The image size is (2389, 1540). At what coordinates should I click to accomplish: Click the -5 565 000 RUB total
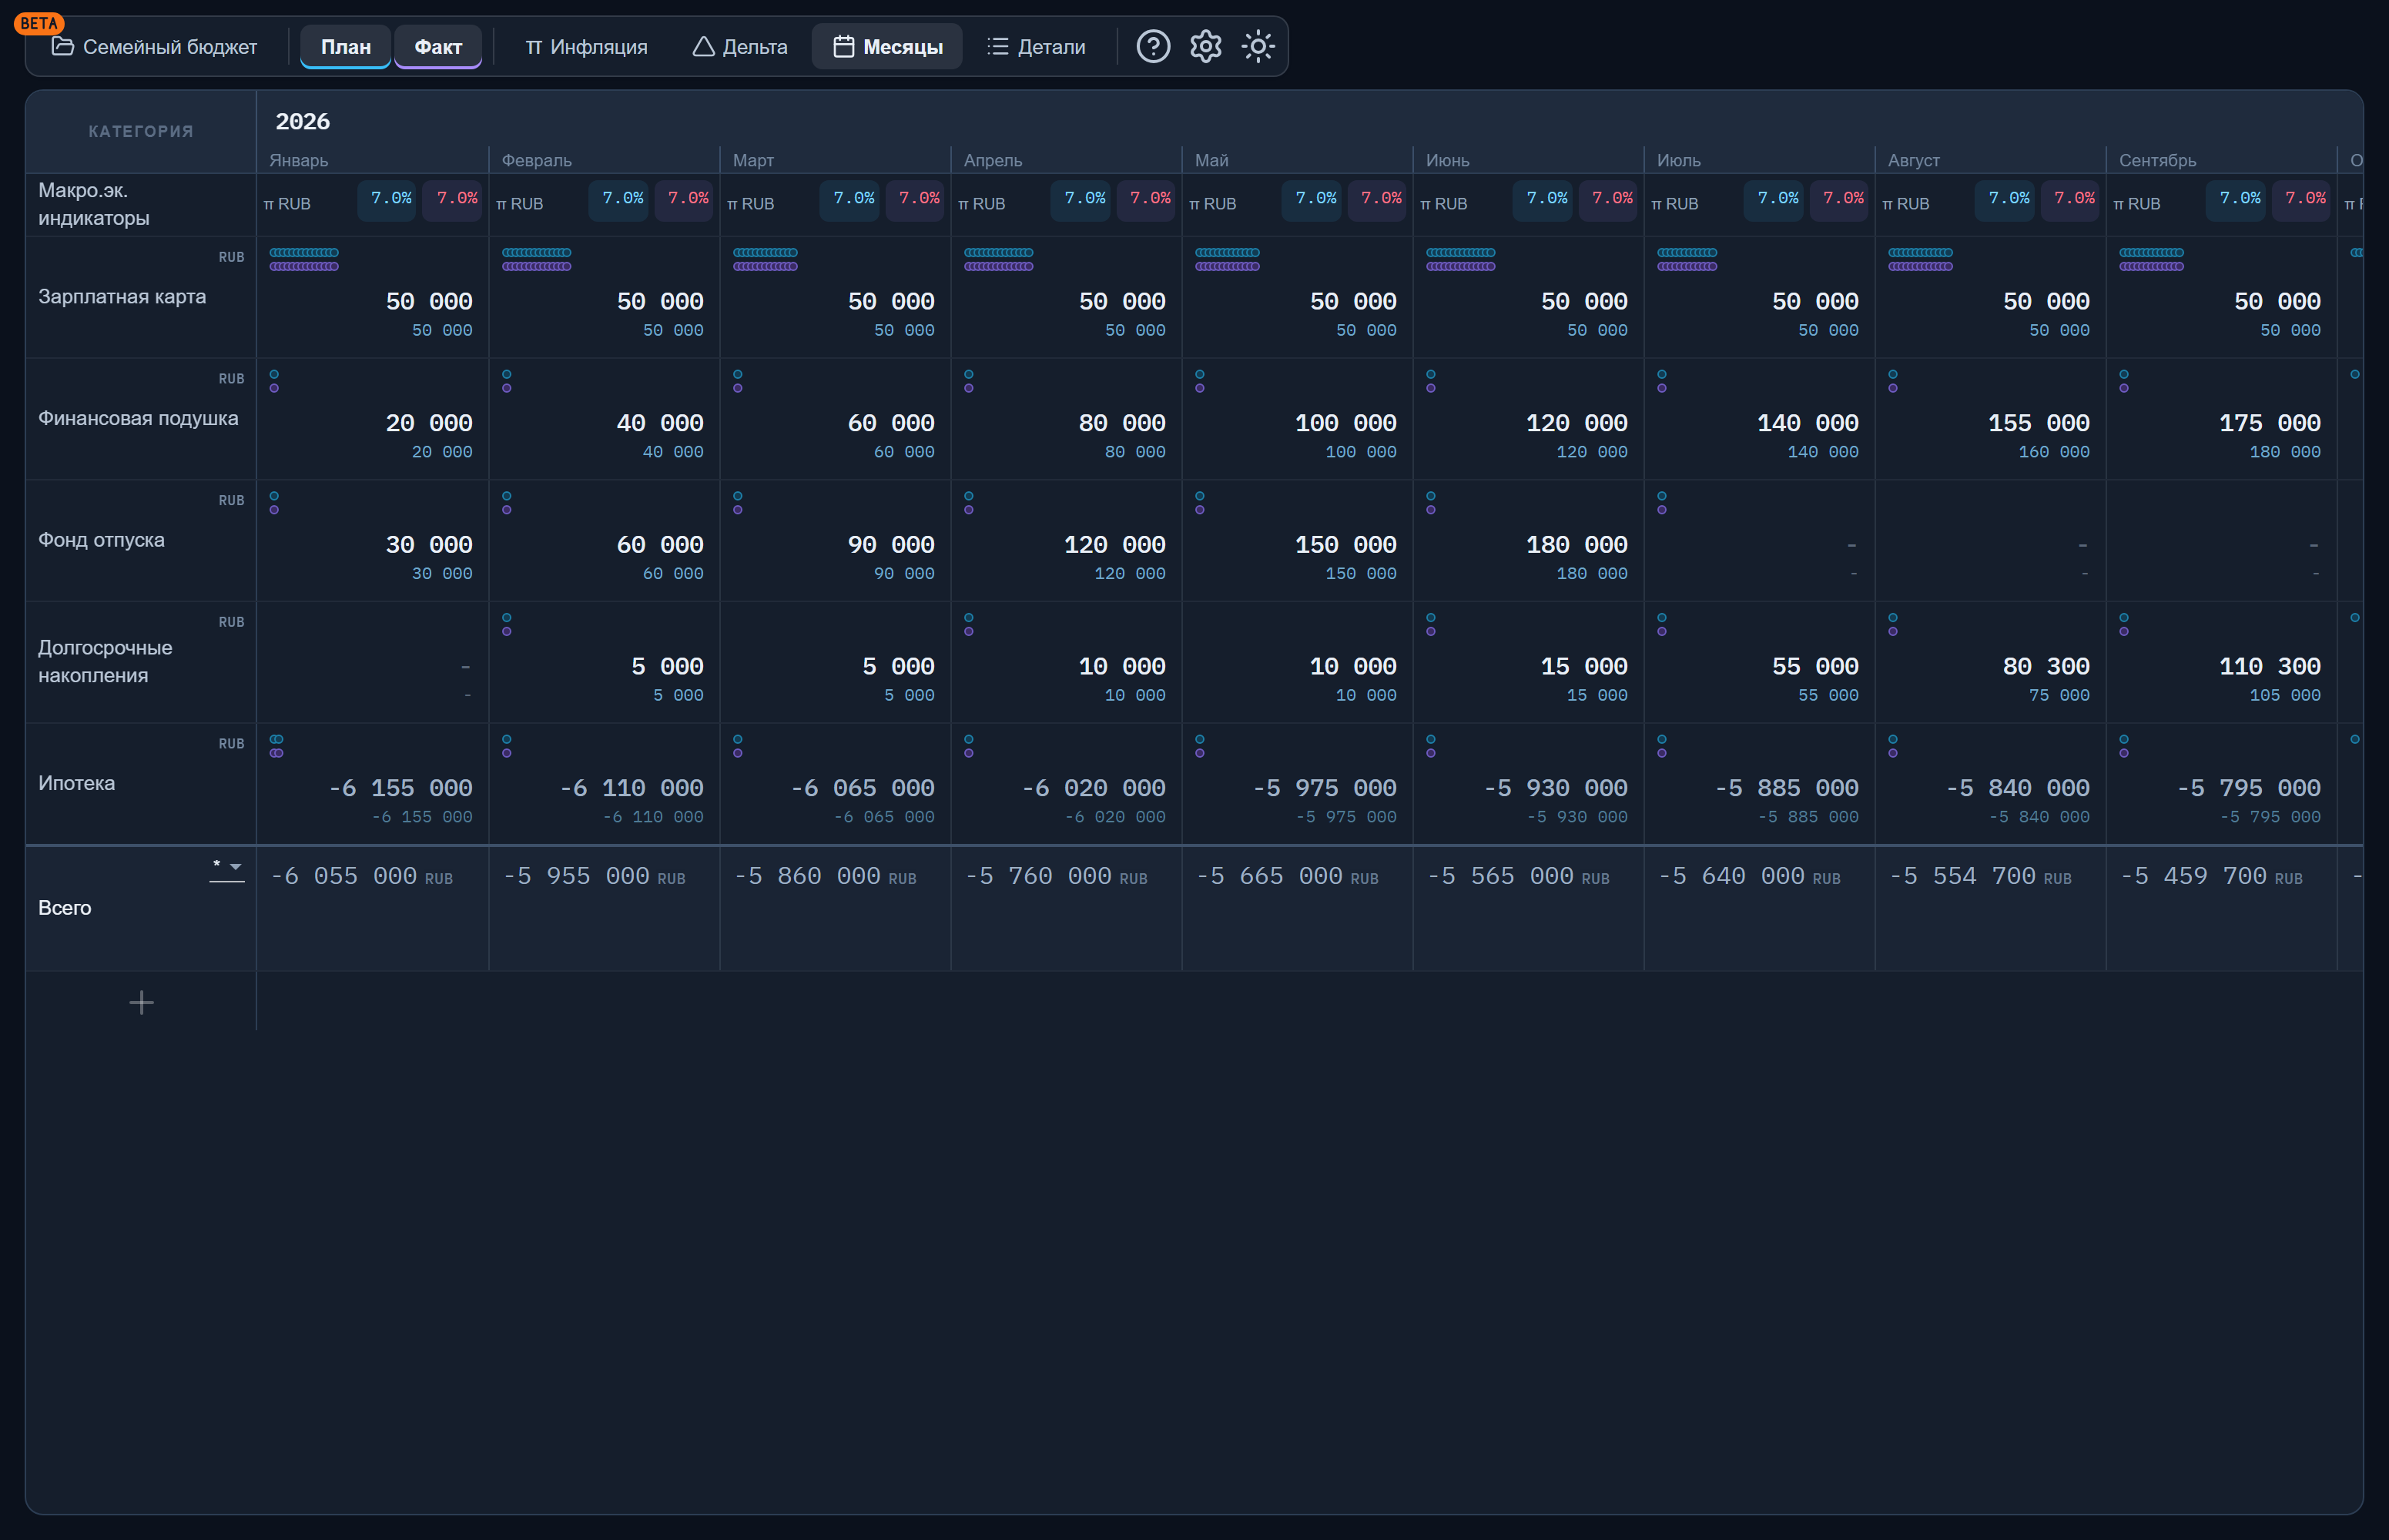(x=1517, y=876)
